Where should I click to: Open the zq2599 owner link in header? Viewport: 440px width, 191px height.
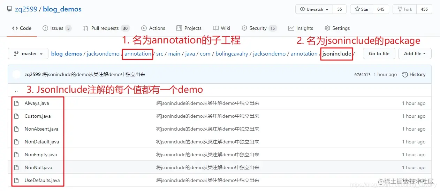click(26, 9)
